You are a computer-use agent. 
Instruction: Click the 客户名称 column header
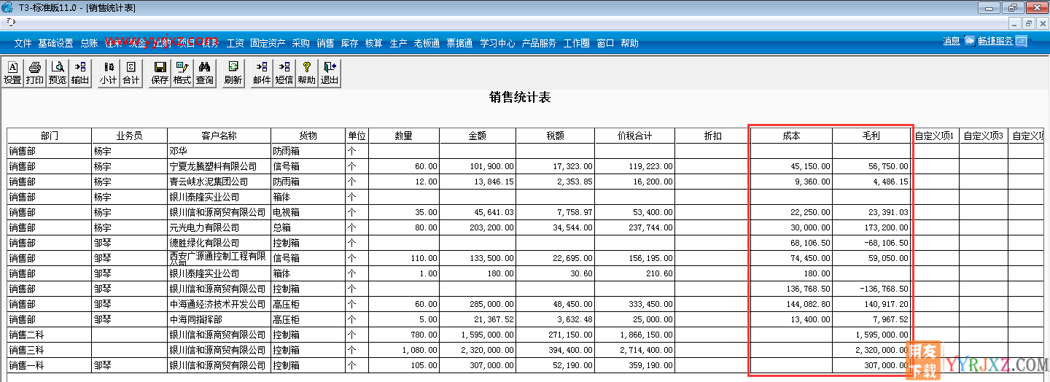click(219, 136)
